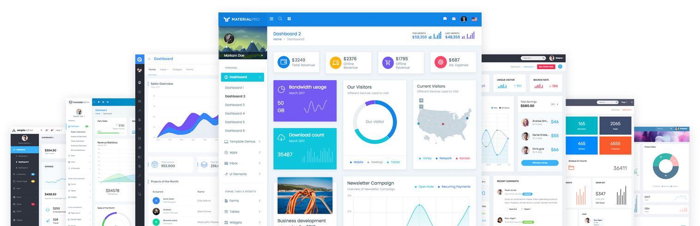Expand Apps in the MaterialPro sidebar
700x226 pixels.
[x=259, y=152]
